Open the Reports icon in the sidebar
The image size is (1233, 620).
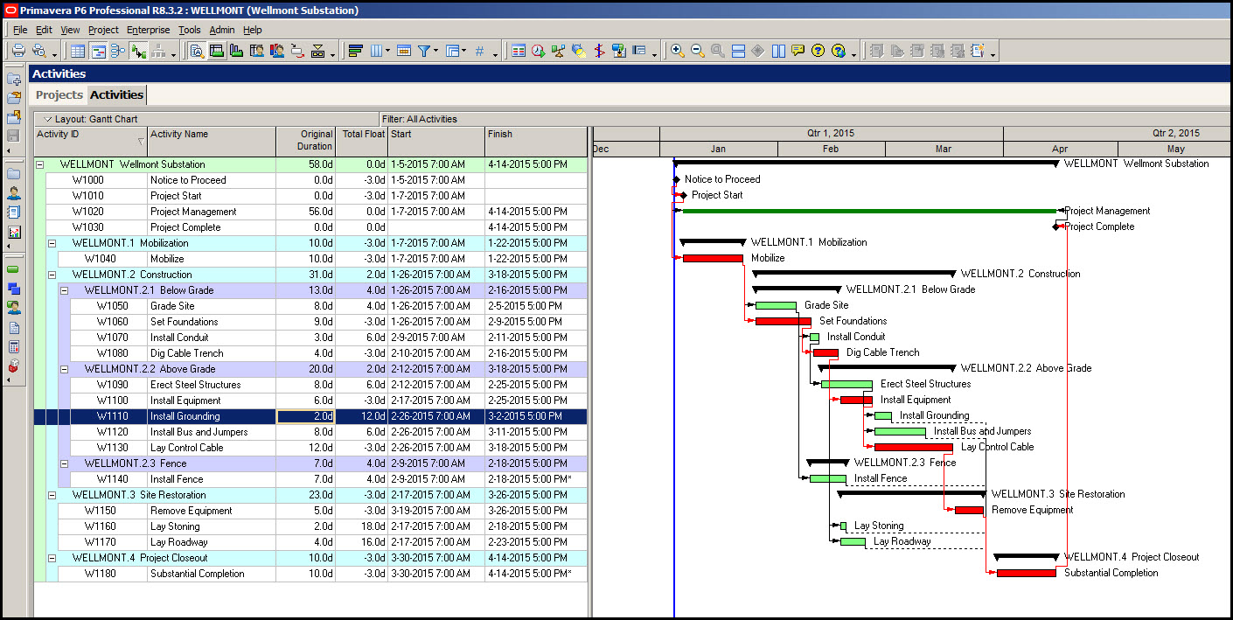tap(14, 212)
